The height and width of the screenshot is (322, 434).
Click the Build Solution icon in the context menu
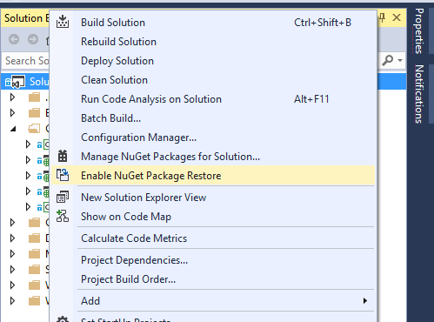click(x=63, y=22)
